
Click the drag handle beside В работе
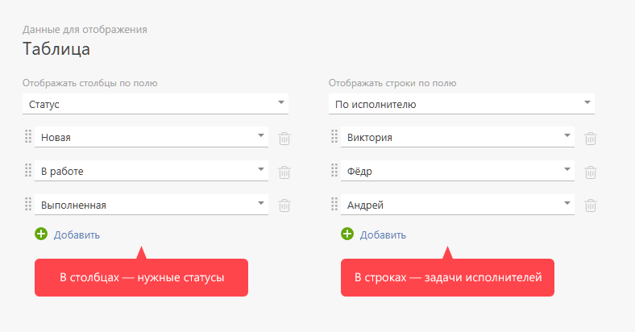(x=28, y=170)
